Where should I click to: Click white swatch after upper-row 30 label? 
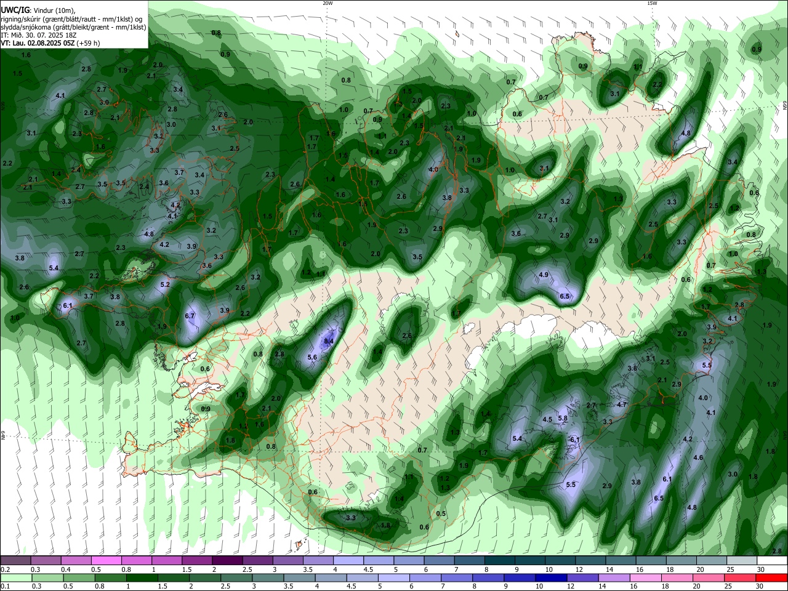point(772,561)
